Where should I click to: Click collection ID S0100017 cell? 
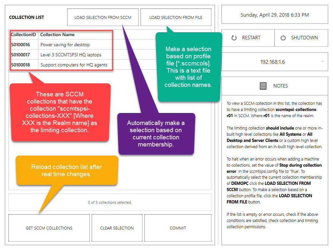(20, 55)
